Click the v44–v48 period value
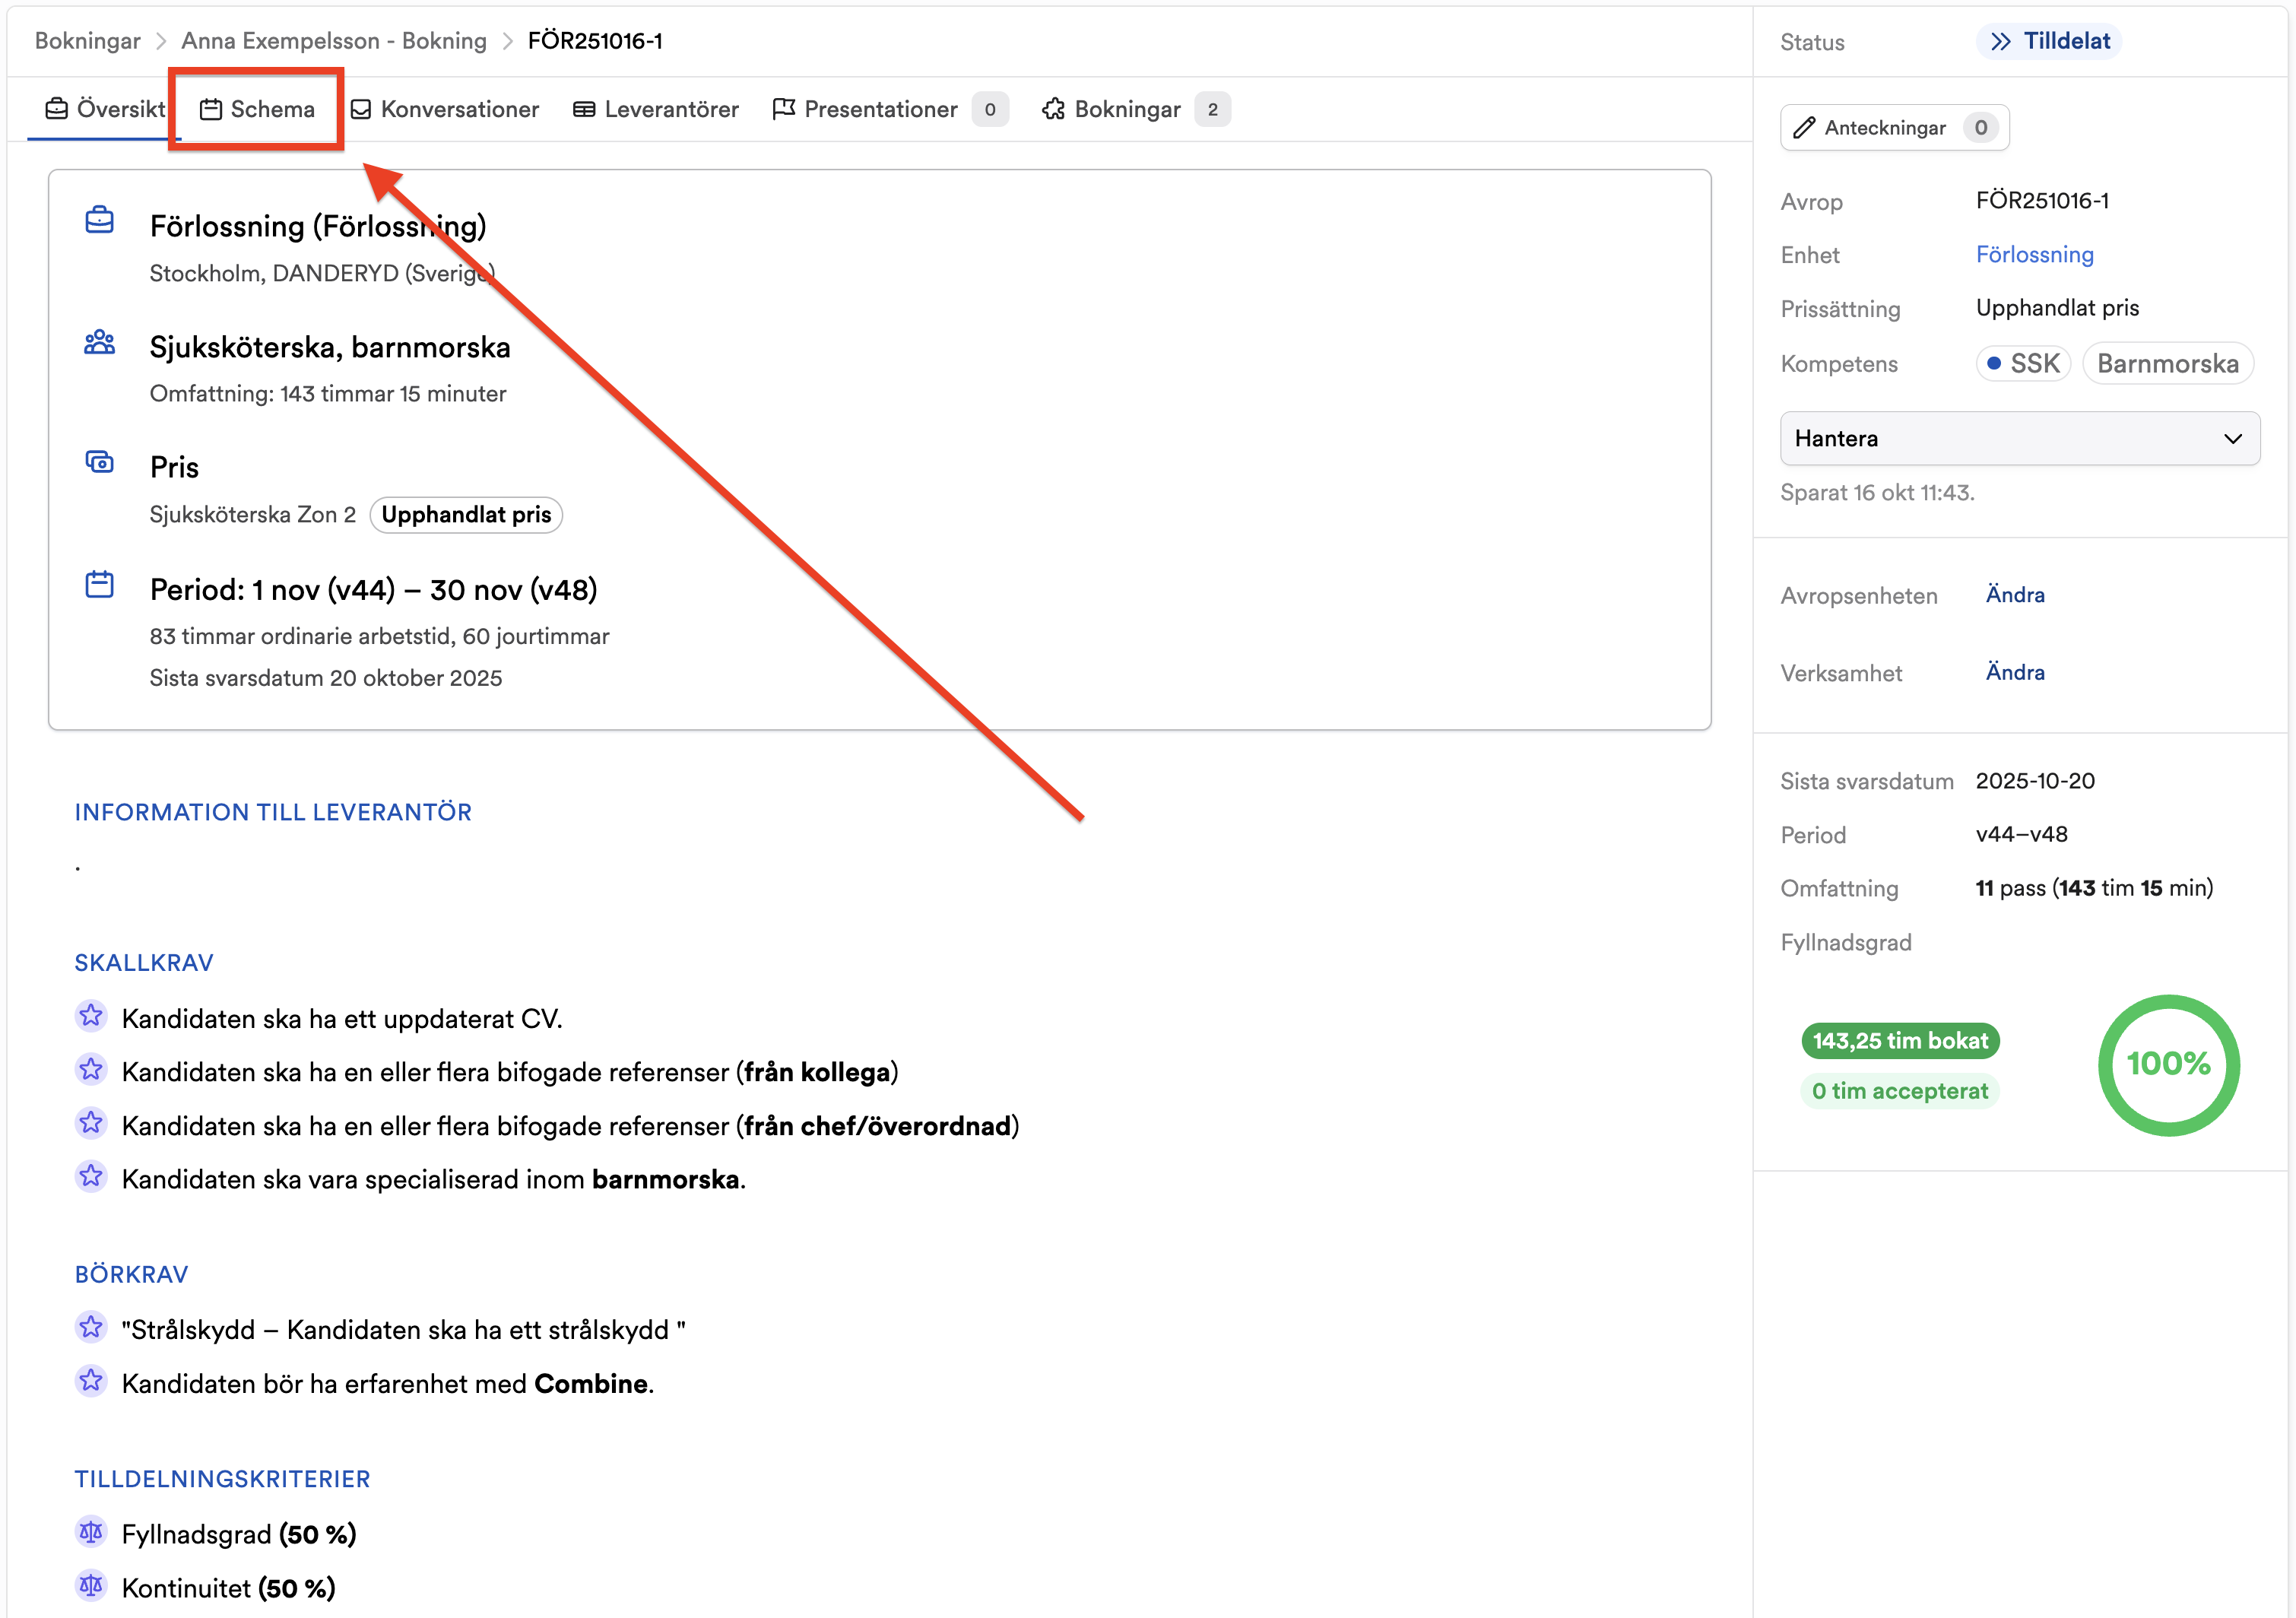The width and height of the screenshot is (2296, 1618). click(x=2022, y=834)
